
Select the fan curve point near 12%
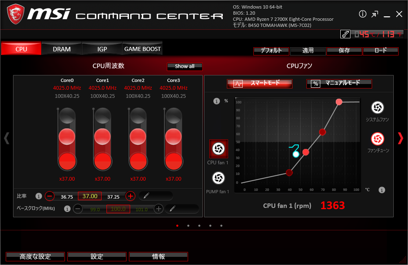(289, 172)
